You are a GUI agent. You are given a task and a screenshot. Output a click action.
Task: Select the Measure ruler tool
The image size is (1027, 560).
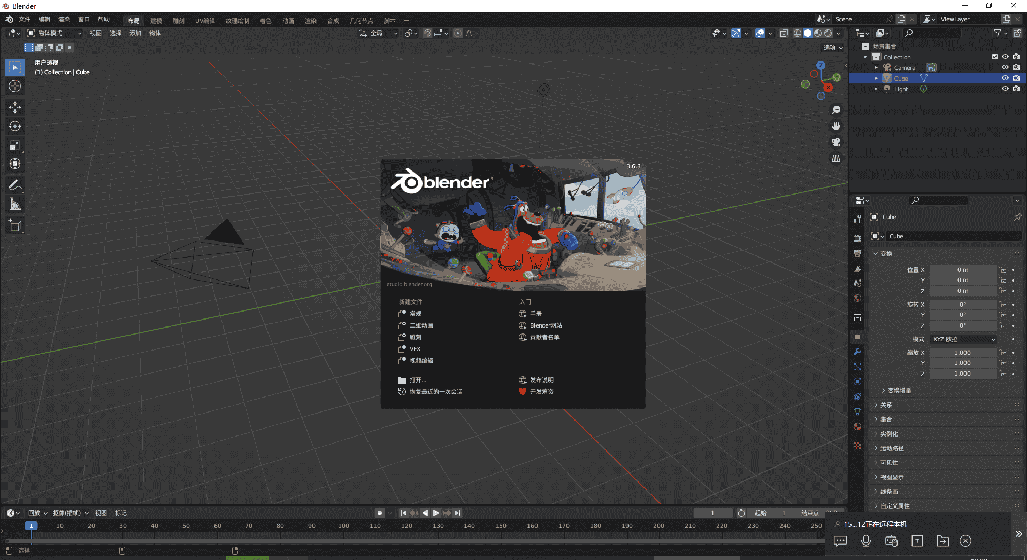tap(15, 204)
